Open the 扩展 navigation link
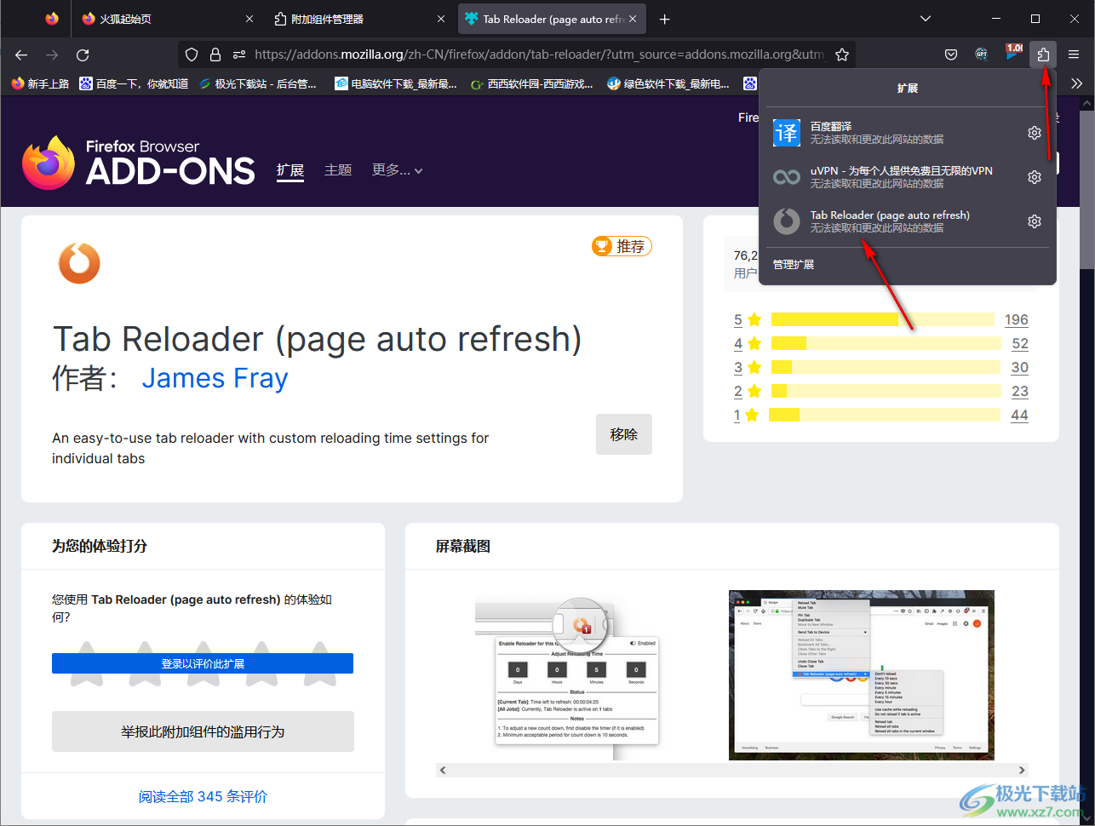Image resolution: width=1095 pixels, height=826 pixels. pyautogui.click(x=290, y=170)
